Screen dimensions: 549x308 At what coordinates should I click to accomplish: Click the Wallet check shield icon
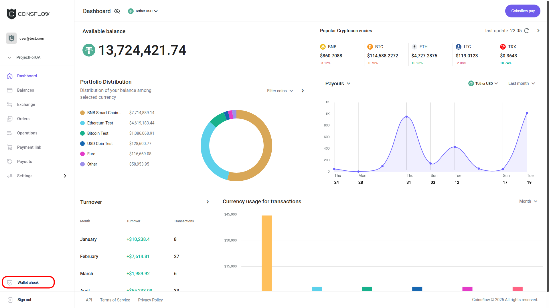pyautogui.click(x=10, y=283)
